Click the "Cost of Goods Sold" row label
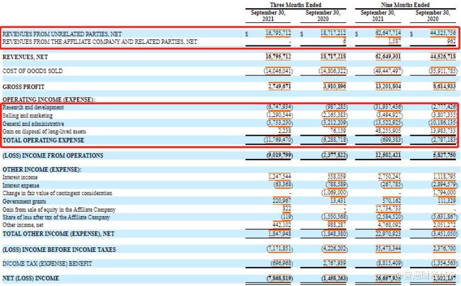 [x=33, y=71]
